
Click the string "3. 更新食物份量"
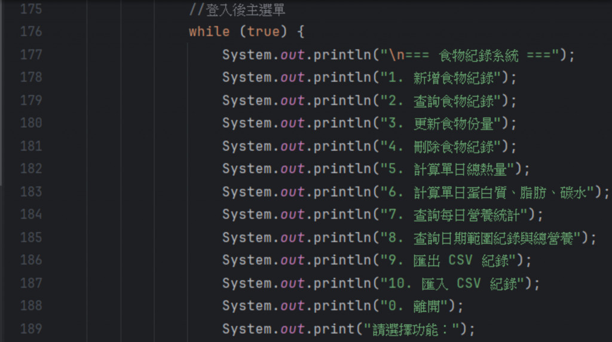coord(440,124)
